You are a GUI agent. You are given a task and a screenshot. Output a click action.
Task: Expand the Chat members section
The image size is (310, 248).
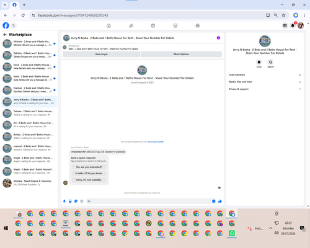265,75
